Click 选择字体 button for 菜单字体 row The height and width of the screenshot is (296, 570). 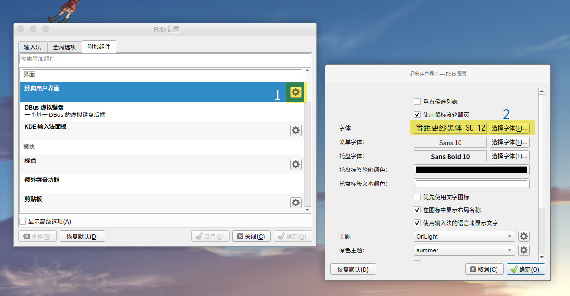(509, 142)
